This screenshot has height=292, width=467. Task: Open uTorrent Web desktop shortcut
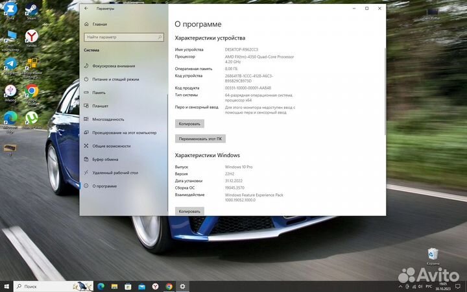pos(32,120)
